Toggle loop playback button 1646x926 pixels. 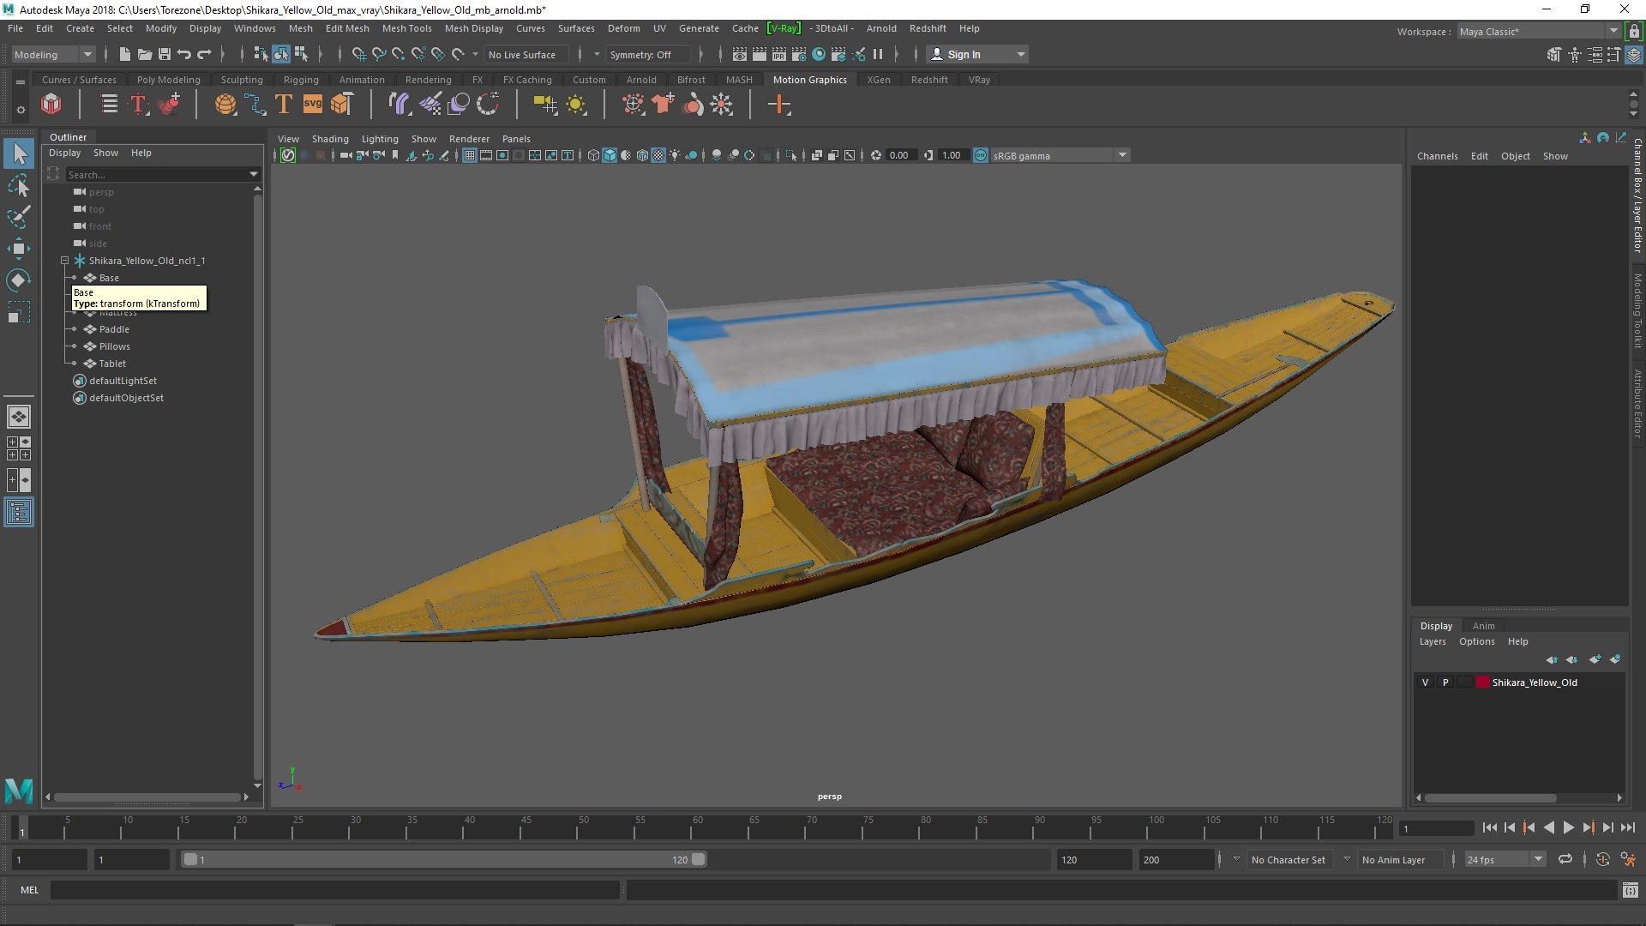tap(1565, 859)
